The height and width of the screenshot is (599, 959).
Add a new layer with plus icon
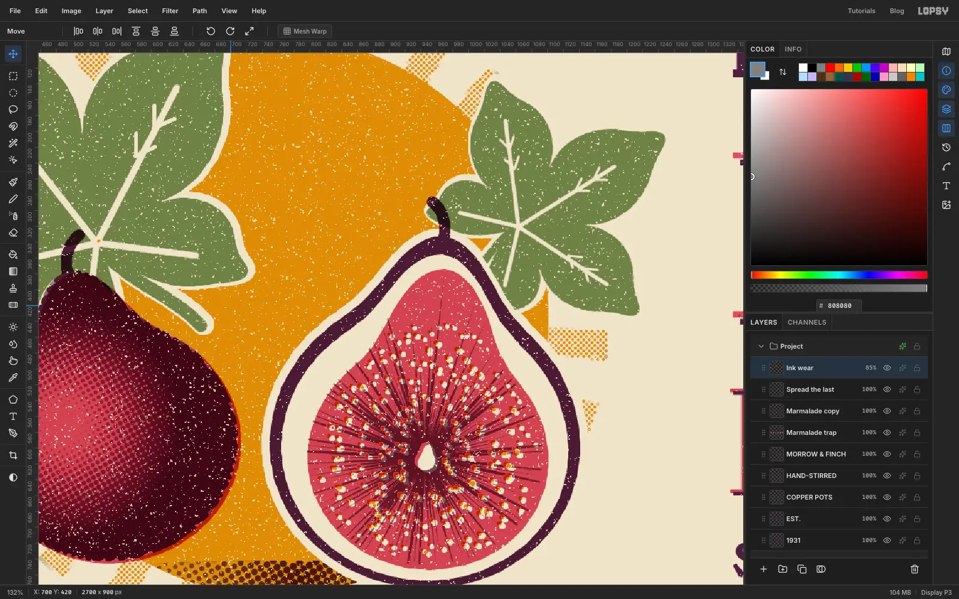click(764, 569)
